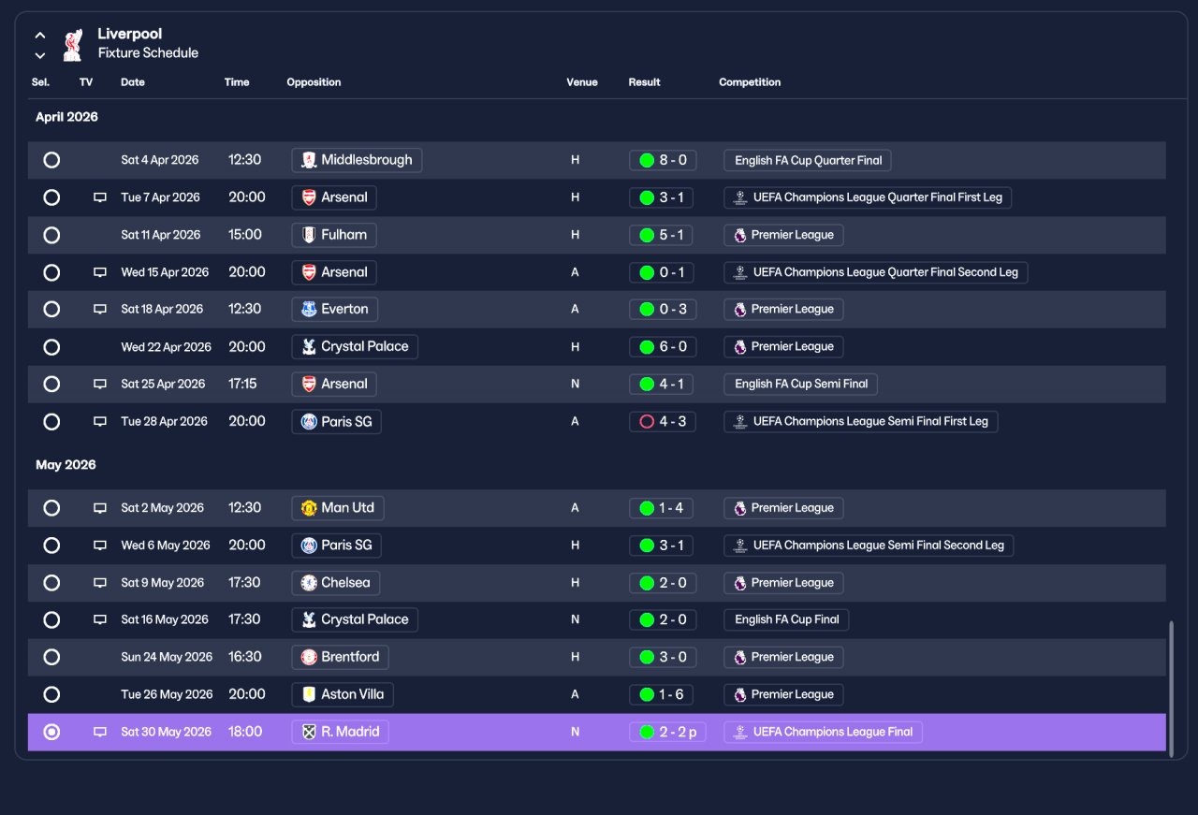Click the R. Madrid crest icon

click(x=309, y=732)
